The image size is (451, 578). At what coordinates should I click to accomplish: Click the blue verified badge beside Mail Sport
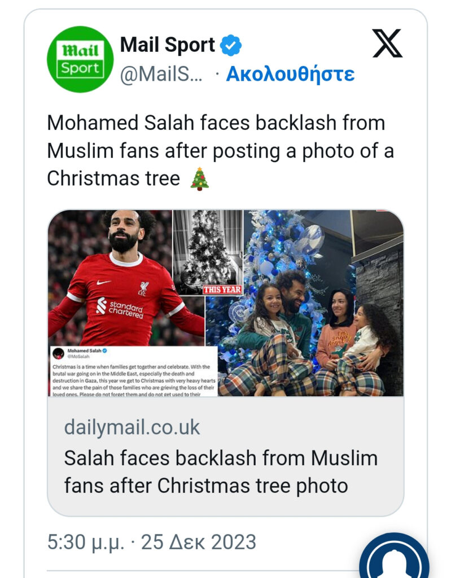click(x=230, y=46)
